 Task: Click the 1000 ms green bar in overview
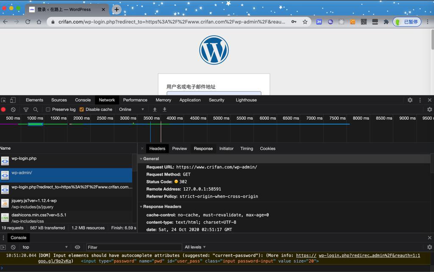point(36,124)
